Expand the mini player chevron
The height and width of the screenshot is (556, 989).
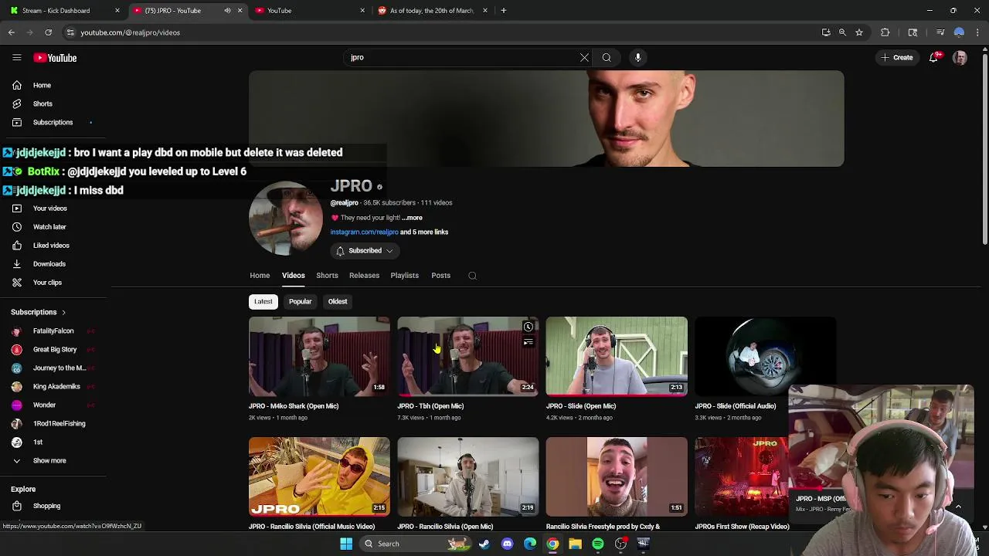click(958, 507)
